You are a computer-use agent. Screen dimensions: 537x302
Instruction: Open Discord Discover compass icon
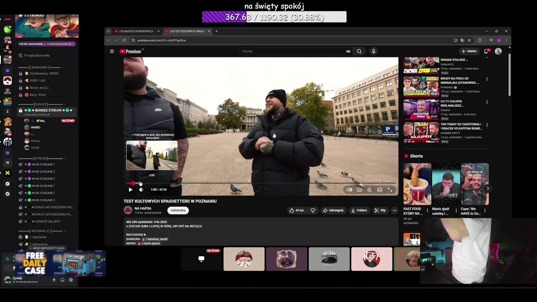point(8,194)
